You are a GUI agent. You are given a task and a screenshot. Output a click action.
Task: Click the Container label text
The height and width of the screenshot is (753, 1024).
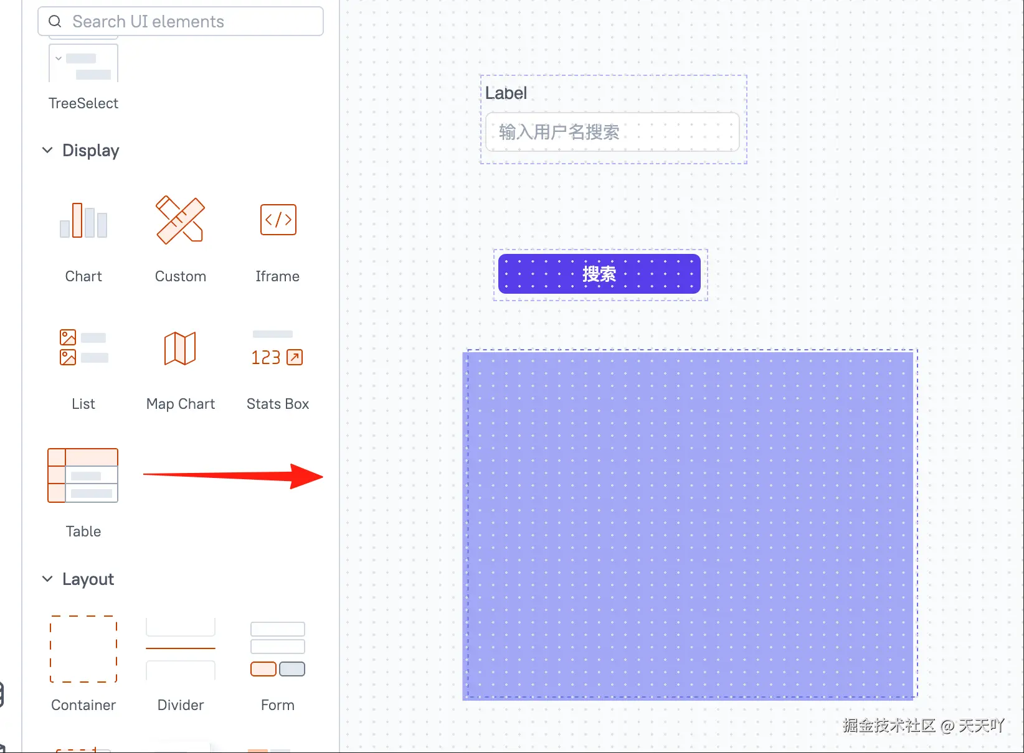(x=83, y=705)
